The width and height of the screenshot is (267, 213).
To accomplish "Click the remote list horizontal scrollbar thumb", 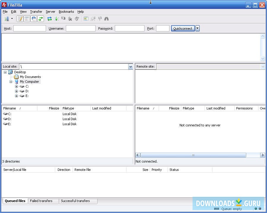I will pos(193,155).
